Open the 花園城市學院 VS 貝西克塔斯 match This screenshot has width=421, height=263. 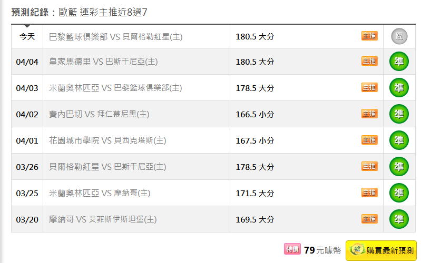107,141
